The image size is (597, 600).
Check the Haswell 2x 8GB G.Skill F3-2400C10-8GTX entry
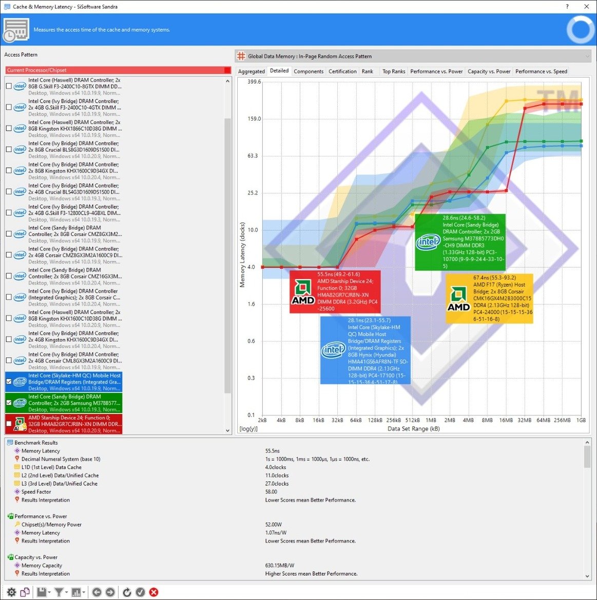click(x=9, y=86)
